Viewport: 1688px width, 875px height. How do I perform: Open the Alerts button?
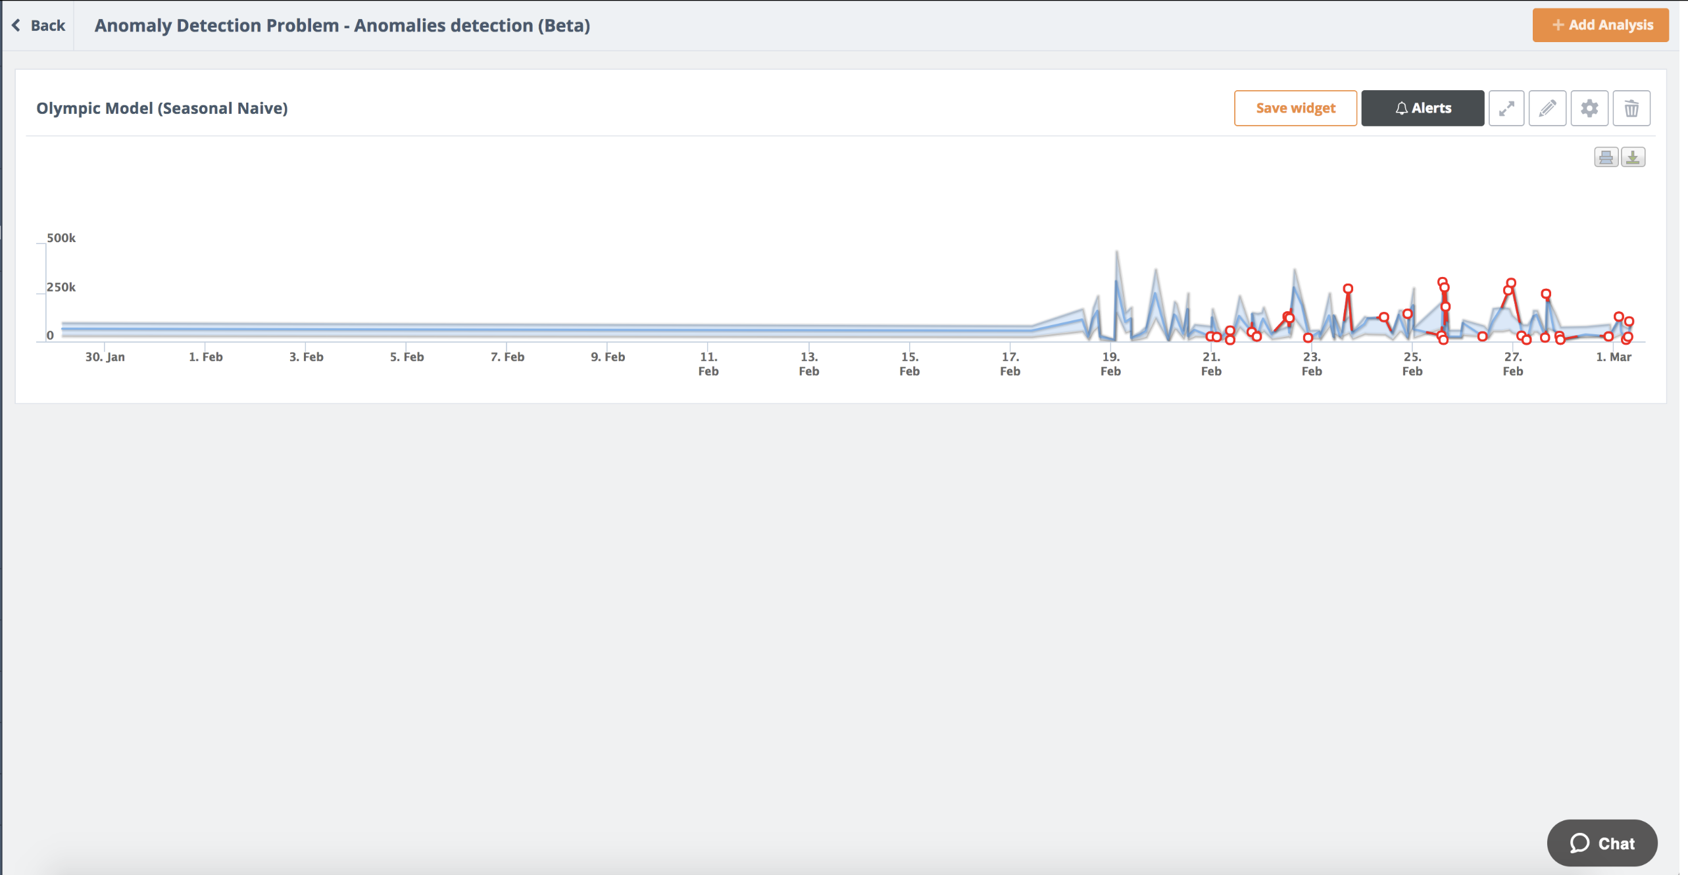click(x=1422, y=108)
